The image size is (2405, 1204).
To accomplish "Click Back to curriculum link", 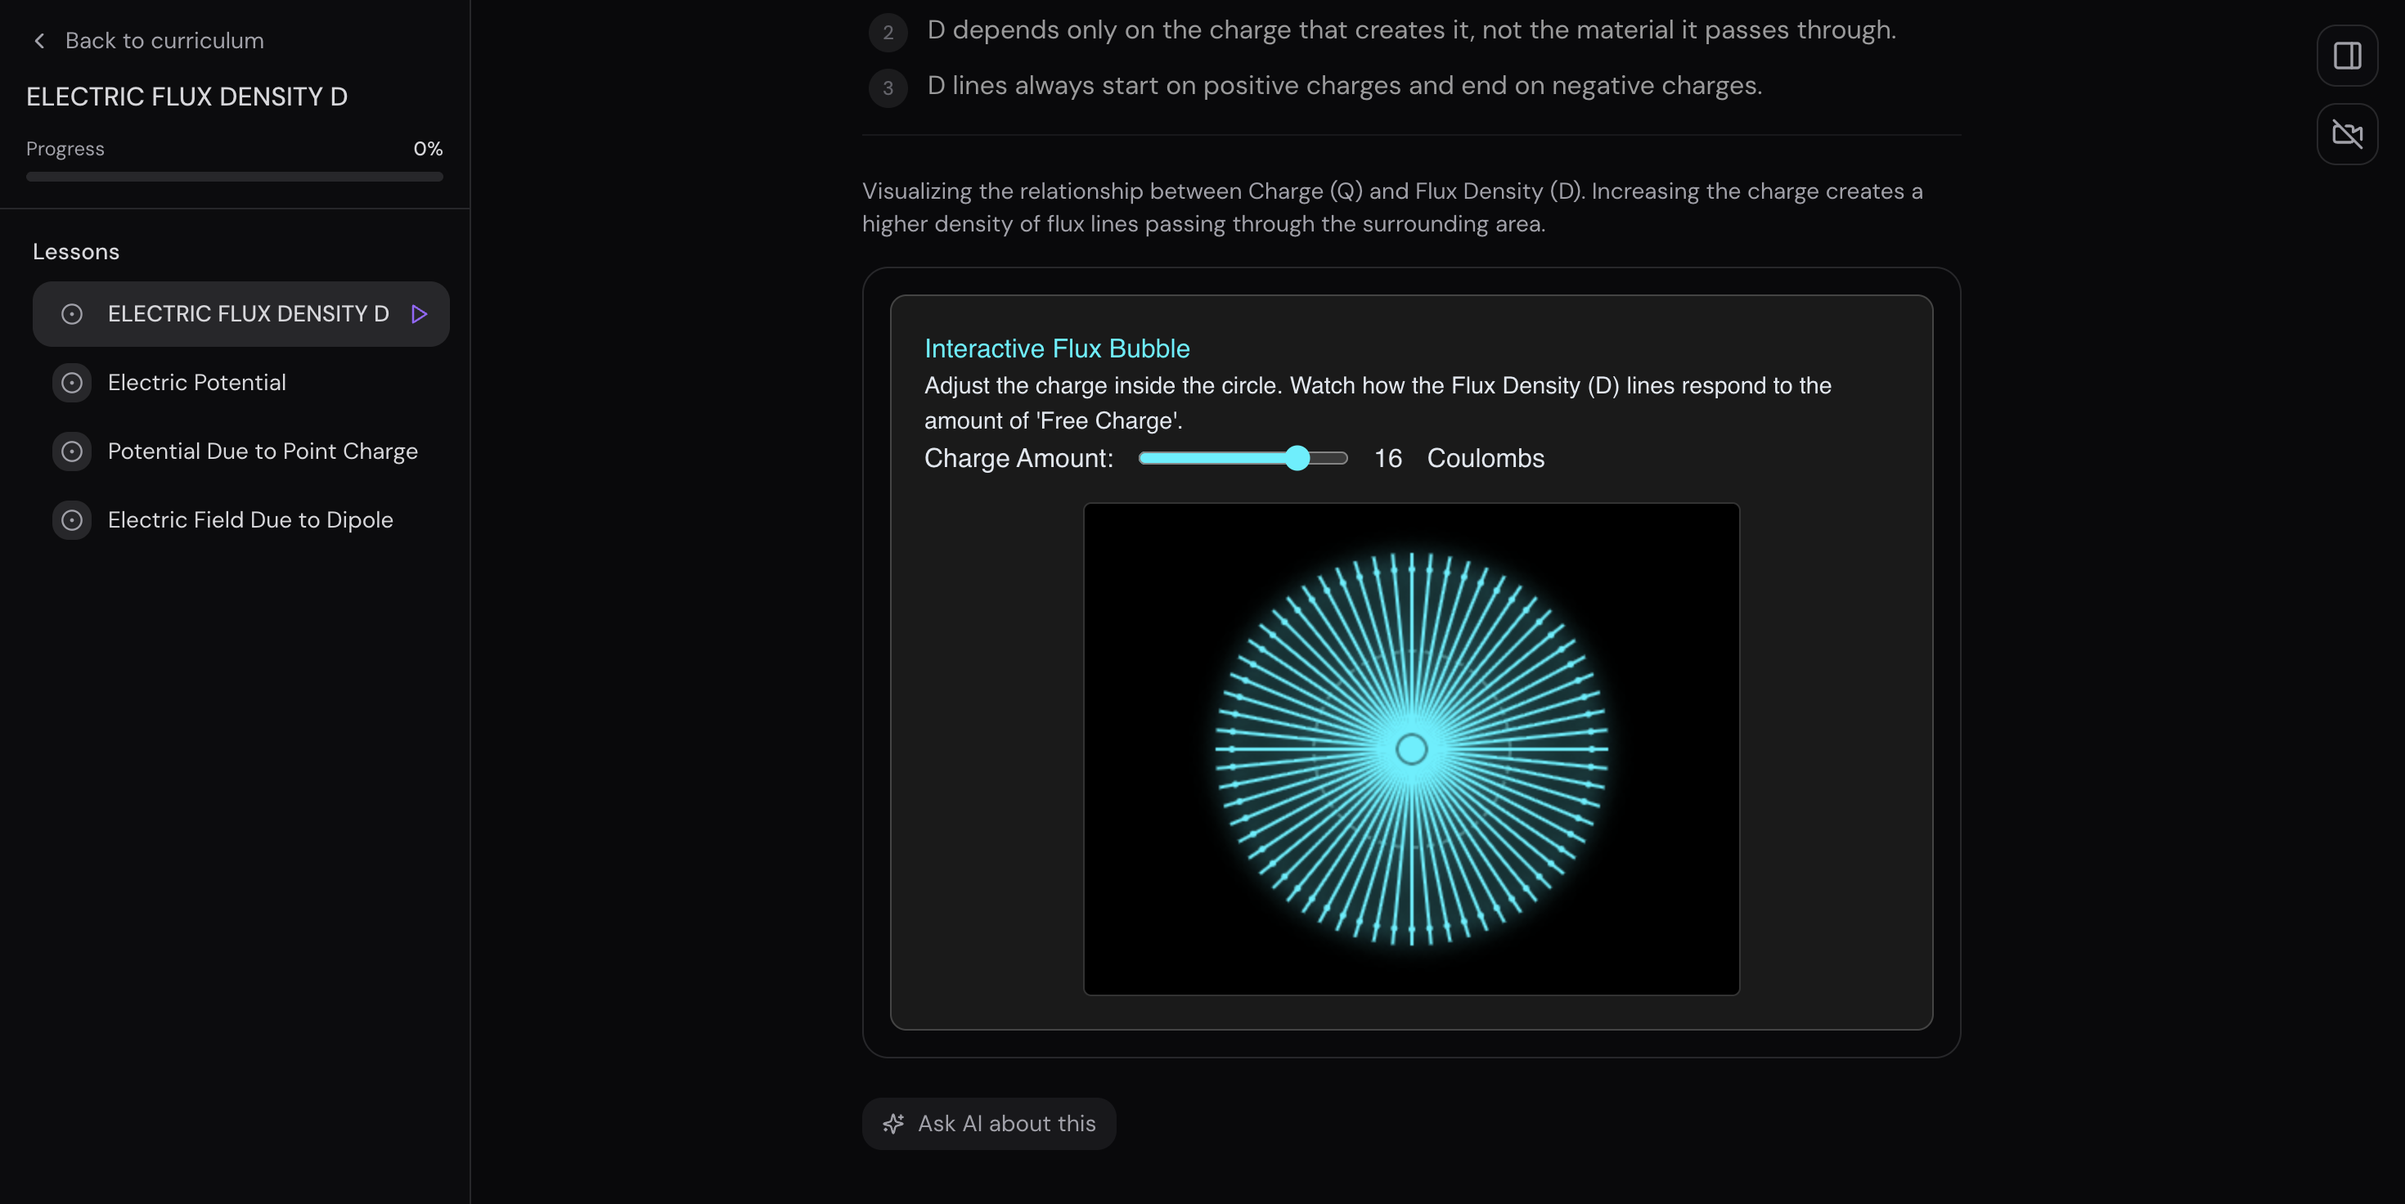I will coord(164,41).
